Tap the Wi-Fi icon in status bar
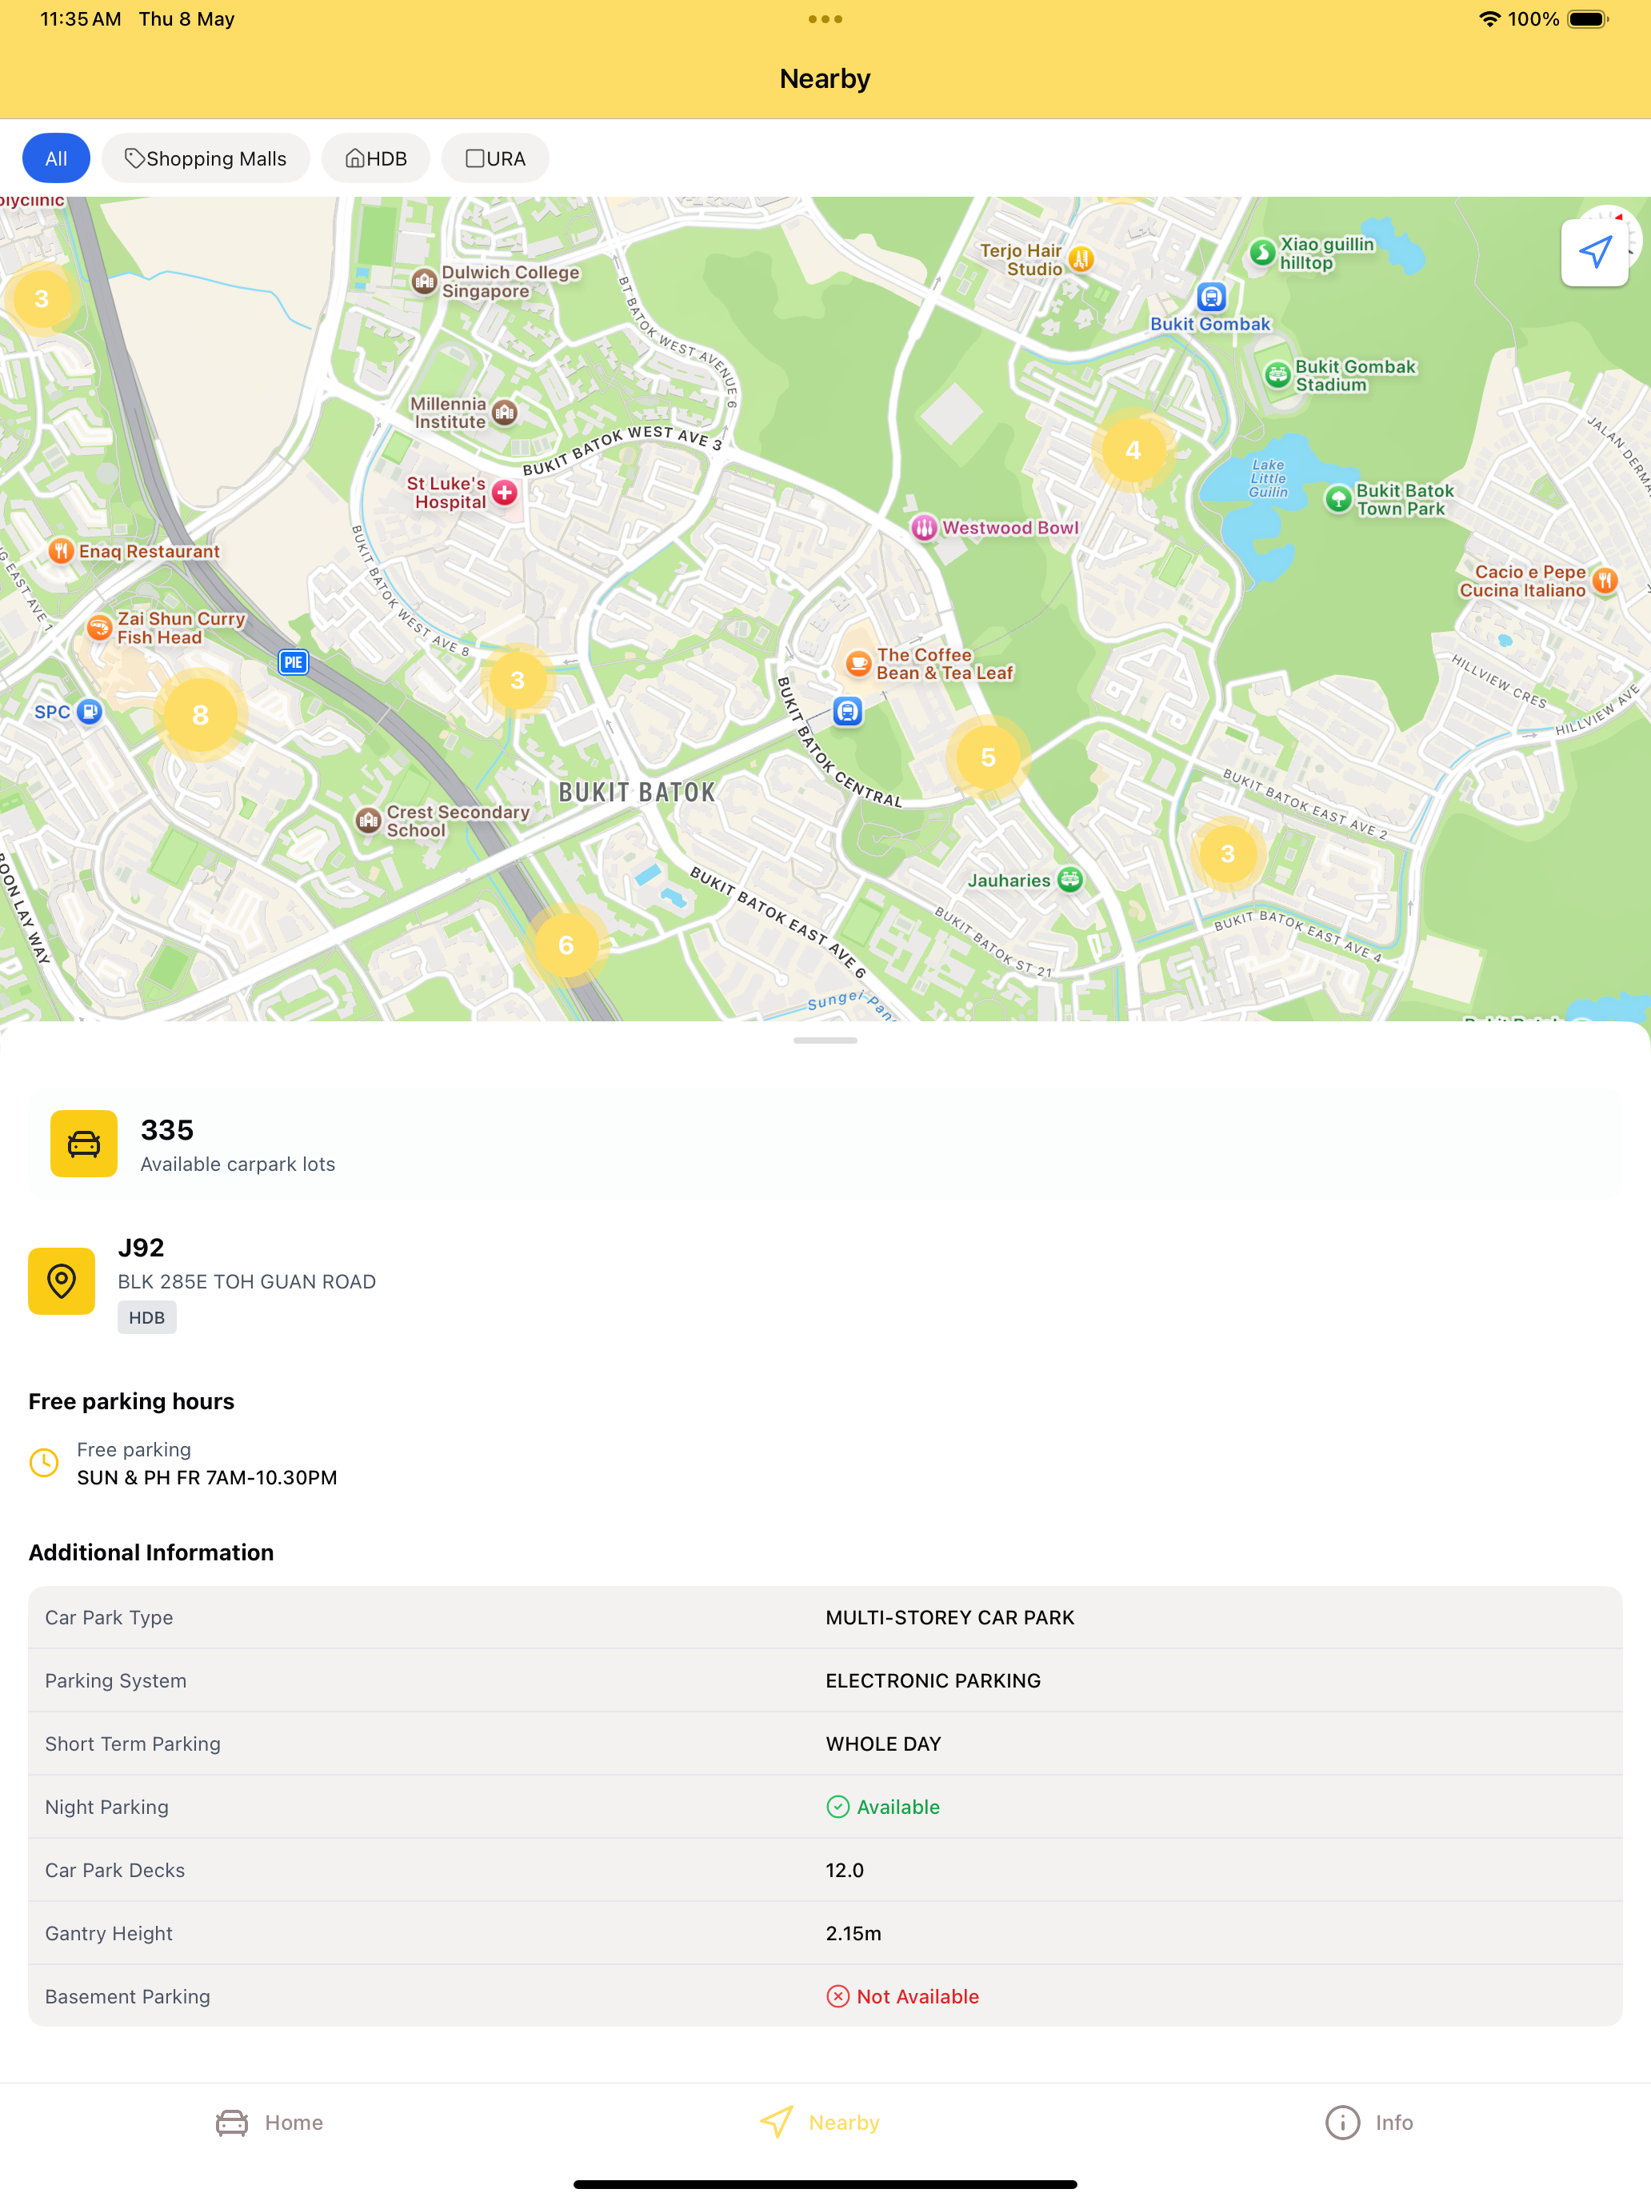1651x2201 pixels. click(x=1489, y=19)
